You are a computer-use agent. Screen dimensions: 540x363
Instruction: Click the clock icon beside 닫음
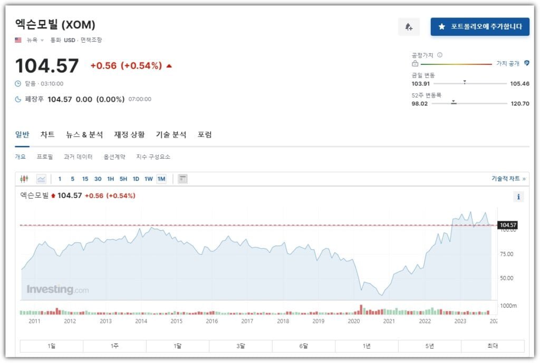pyautogui.click(x=18, y=84)
